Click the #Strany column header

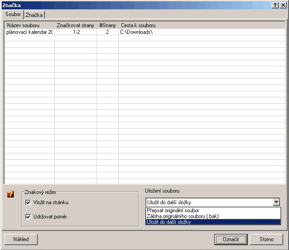[107, 25]
